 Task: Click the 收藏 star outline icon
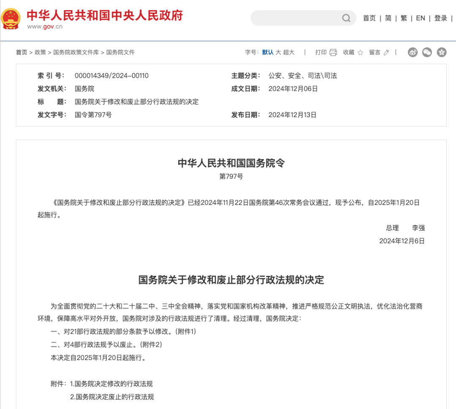pyautogui.click(x=360, y=52)
